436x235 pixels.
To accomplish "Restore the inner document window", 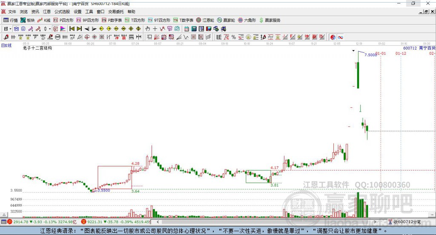I will pyautogui.click(x=427, y=11).
